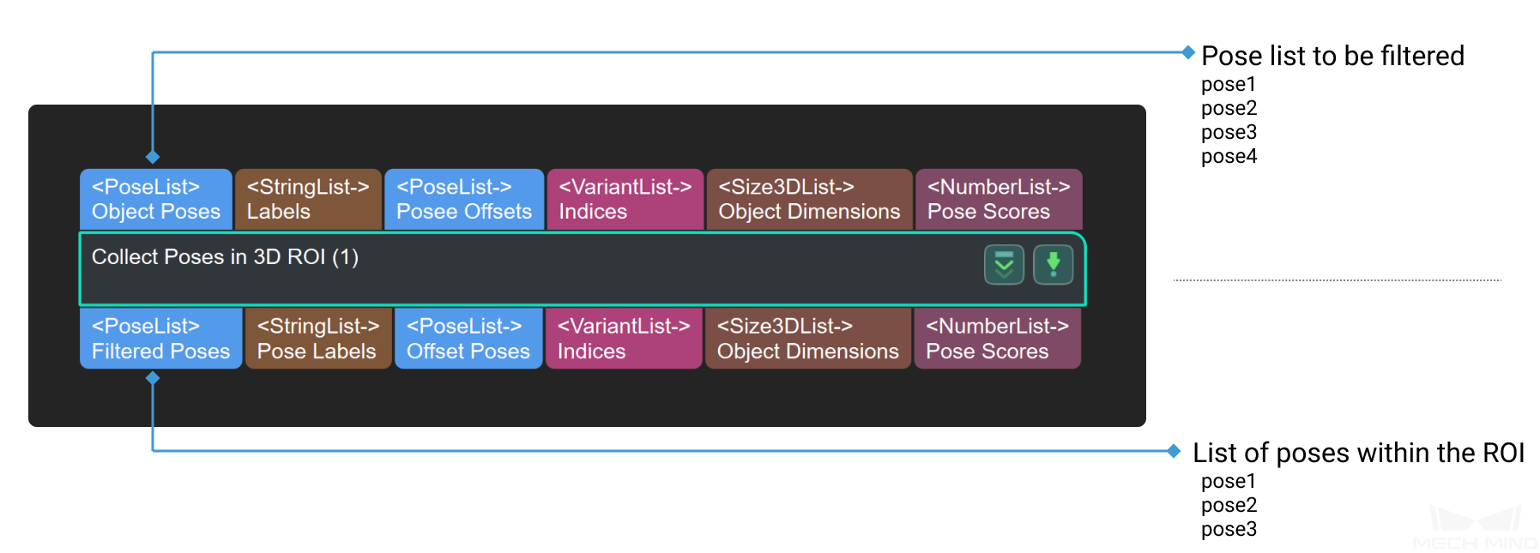Click the input Pose Scores port

(x=999, y=200)
